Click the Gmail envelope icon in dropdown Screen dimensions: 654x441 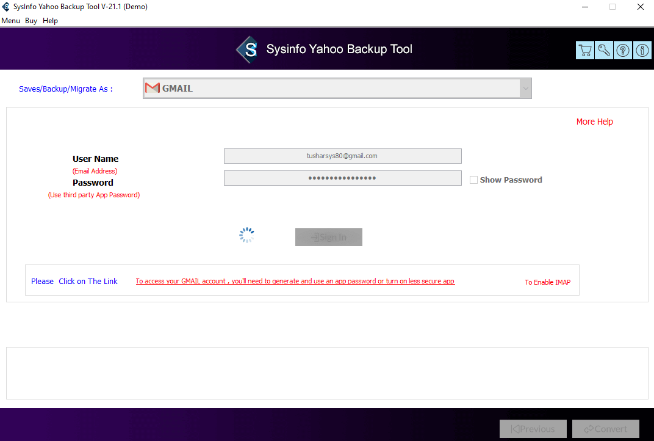[x=153, y=88]
